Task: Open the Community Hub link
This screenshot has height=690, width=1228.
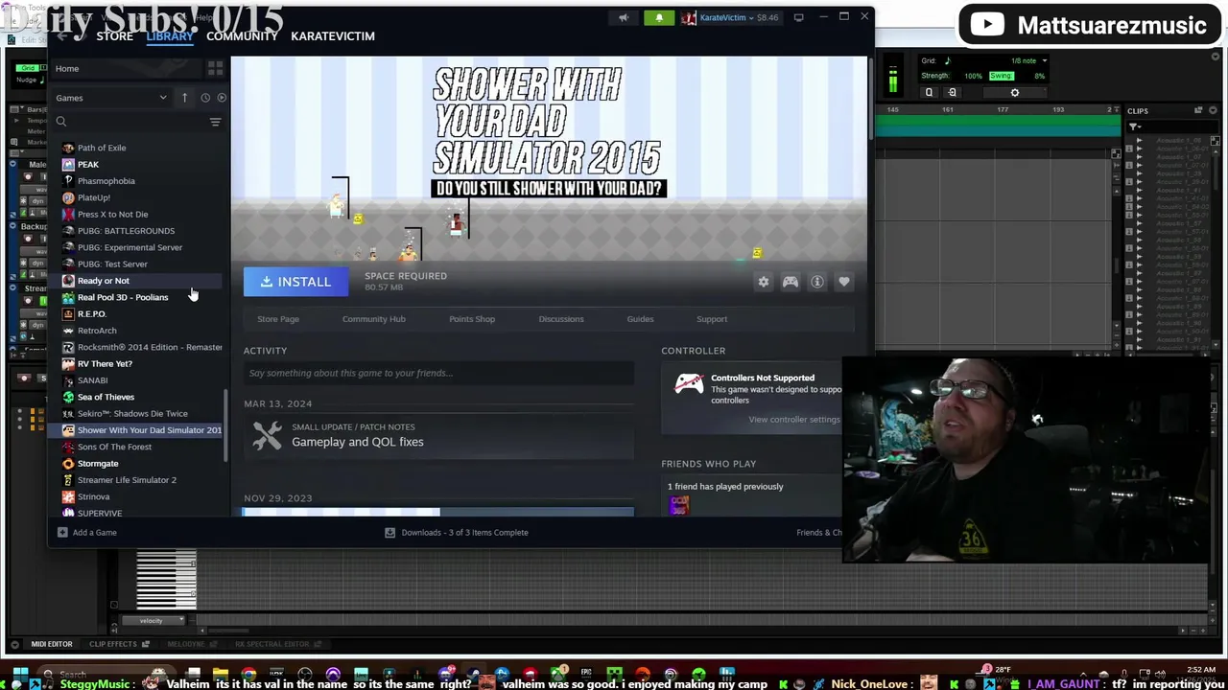Action: (374, 319)
